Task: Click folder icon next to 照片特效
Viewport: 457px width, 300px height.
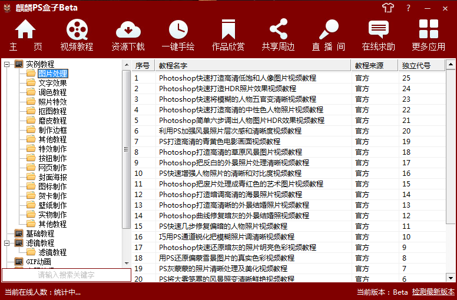Action: [x=31, y=101]
